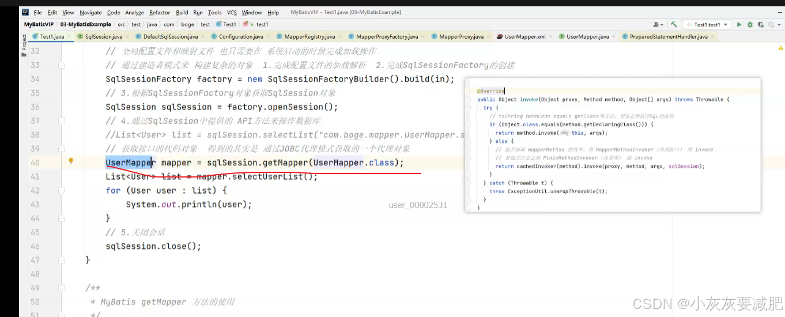Open the VCS menu
The width and height of the screenshot is (785, 317).
tap(232, 12)
